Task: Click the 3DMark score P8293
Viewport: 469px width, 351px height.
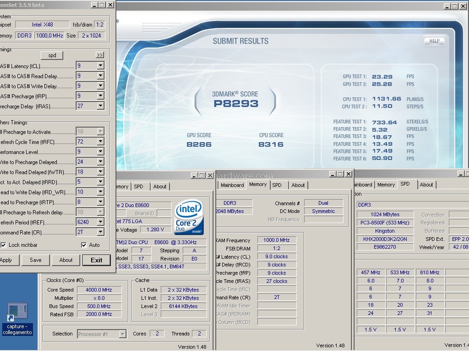Action: [x=236, y=104]
